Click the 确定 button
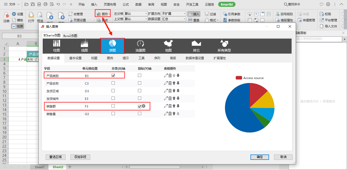347x170 pixels. click(260, 157)
